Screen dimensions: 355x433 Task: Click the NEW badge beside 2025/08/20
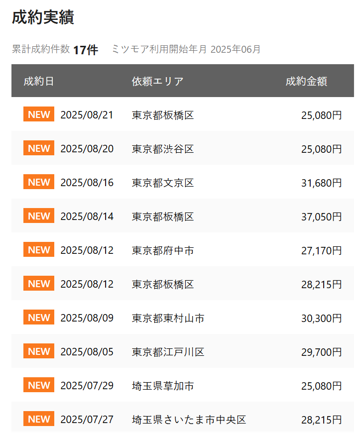point(39,148)
